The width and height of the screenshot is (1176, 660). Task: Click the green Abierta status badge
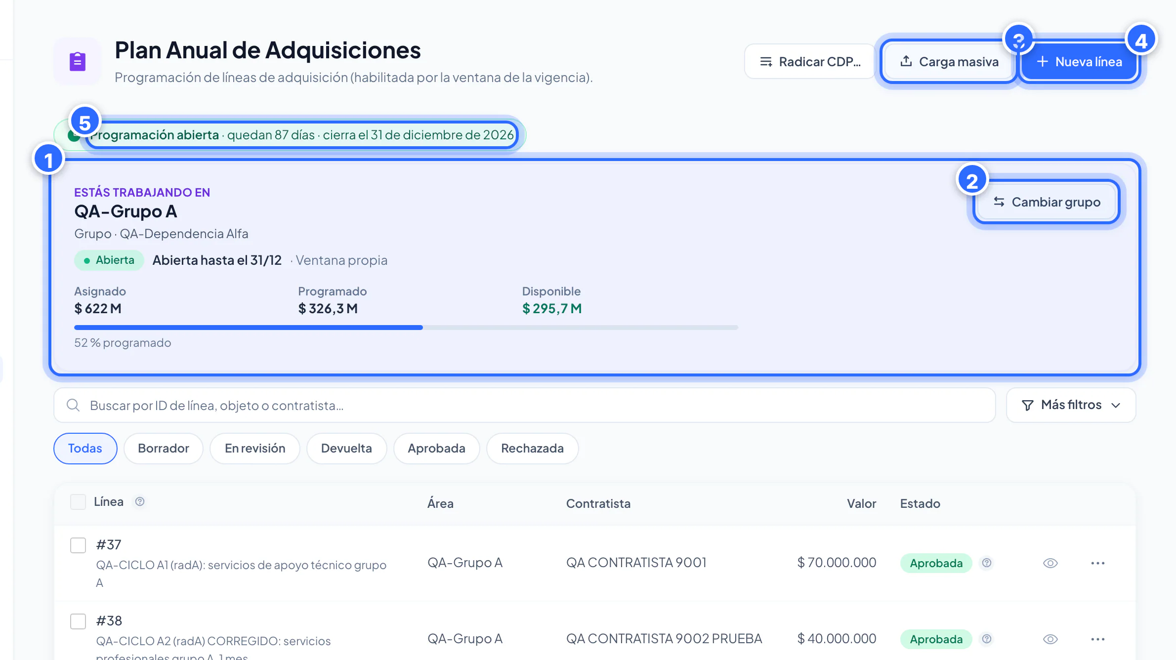click(x=109, y=260)
